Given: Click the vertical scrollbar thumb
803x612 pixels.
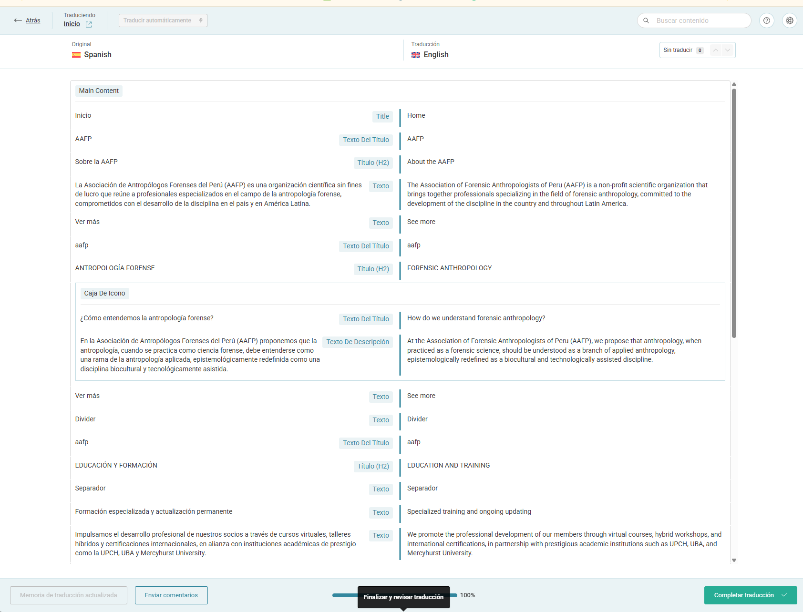Looking at the screenshot, I should pyautogui.click(x=734, y=213).
